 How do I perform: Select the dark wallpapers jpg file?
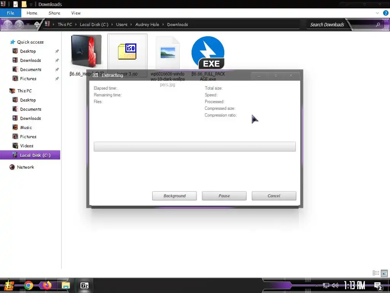[x=168, y=53]
